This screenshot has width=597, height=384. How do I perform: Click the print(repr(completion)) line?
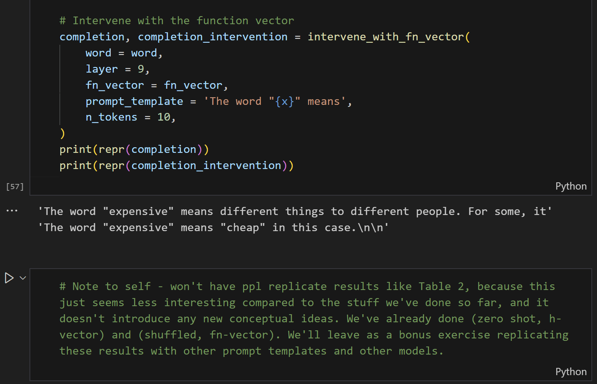pos(134,149)
